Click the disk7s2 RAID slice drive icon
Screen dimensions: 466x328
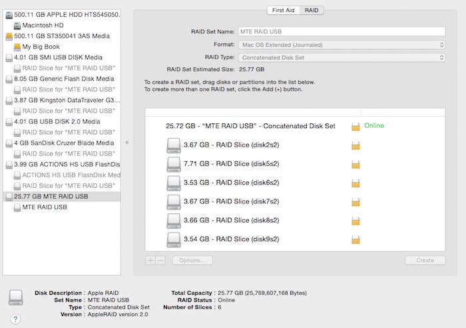(174, 202)
